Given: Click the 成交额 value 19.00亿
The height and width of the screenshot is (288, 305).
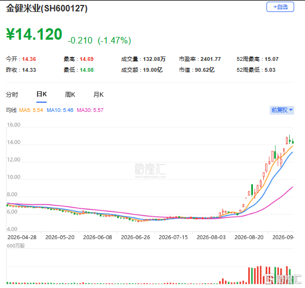Looking at the screenshot, I should [152, 70].
